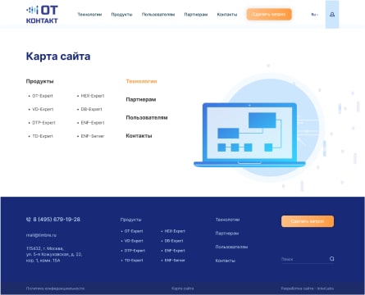Open the OT-Expert sitemap link
Image resolution: width=365 pixels, height=295 pixels.
point(43,96)
